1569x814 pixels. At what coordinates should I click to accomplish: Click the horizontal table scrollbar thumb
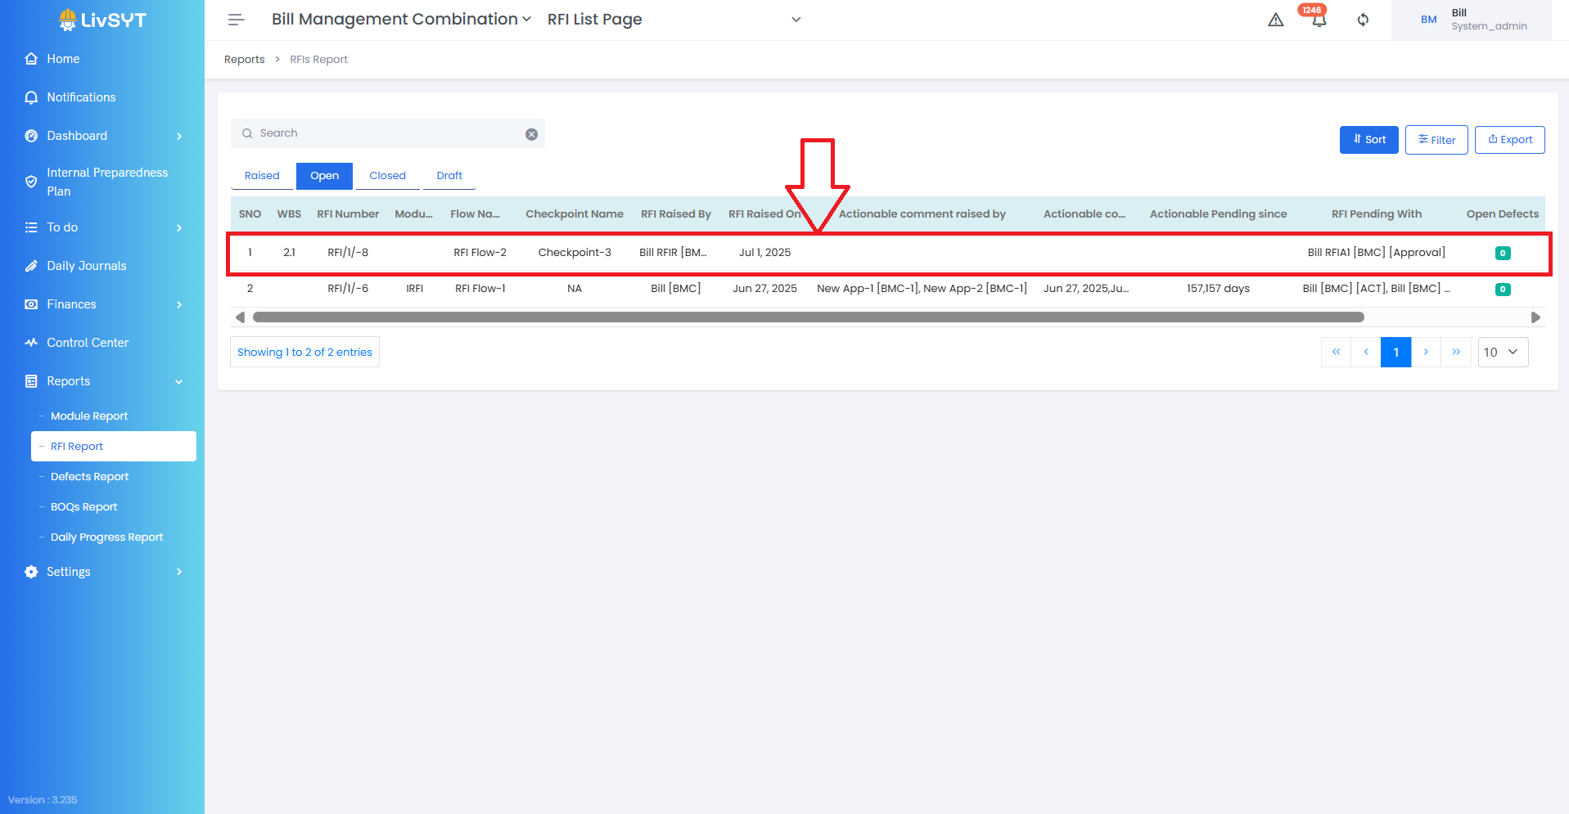[x=809, y=317]
